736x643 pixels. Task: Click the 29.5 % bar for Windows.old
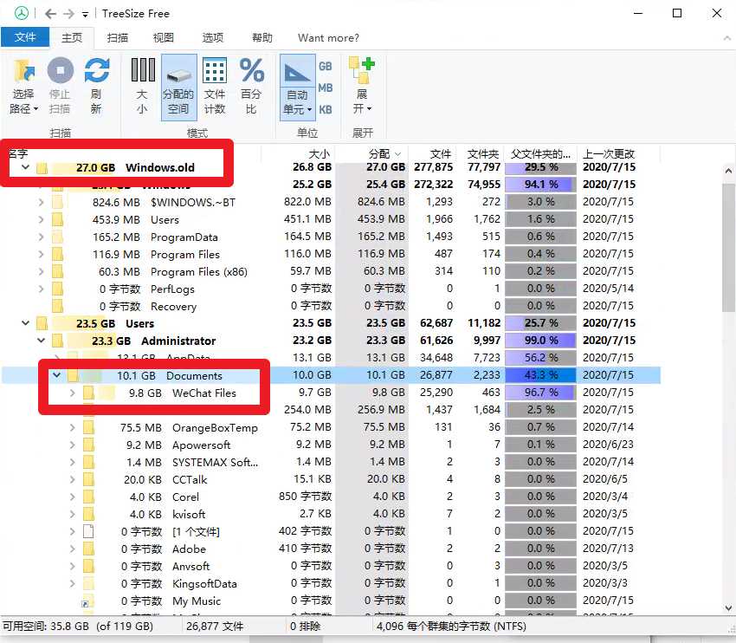(540, 167)
